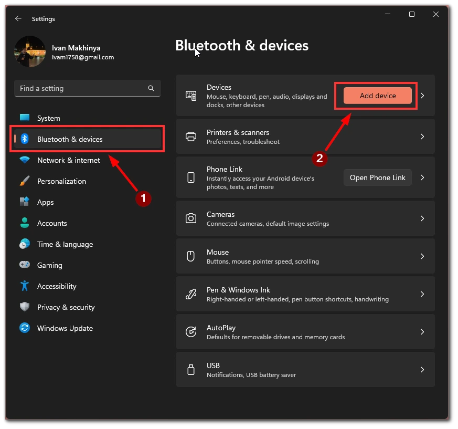Image resolution: width=458 pixels, height=429 pixels.
Task: Click the Bluetooth icon in sidebar
Action: coord(25,139)
